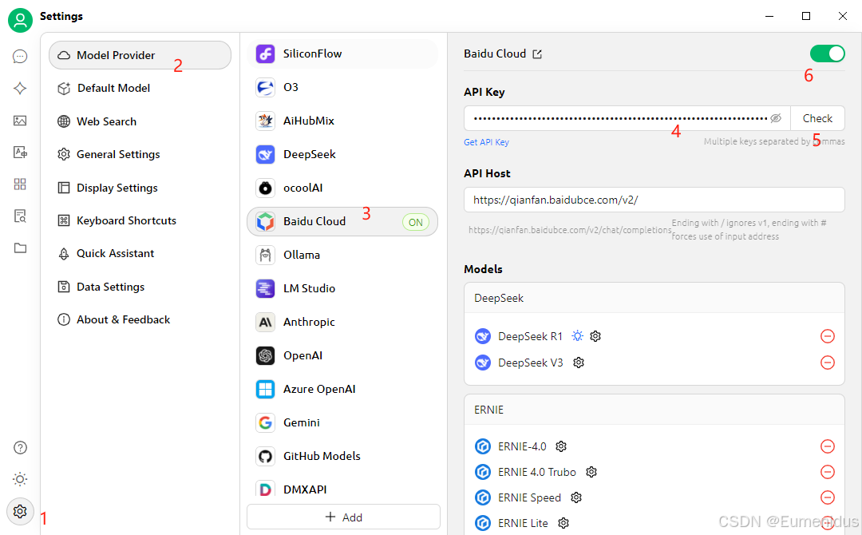Image resolution: width=862 pixels, height=535 pixels.
Task: Open Quick Assistant section
Action: [x=140, y=253]
